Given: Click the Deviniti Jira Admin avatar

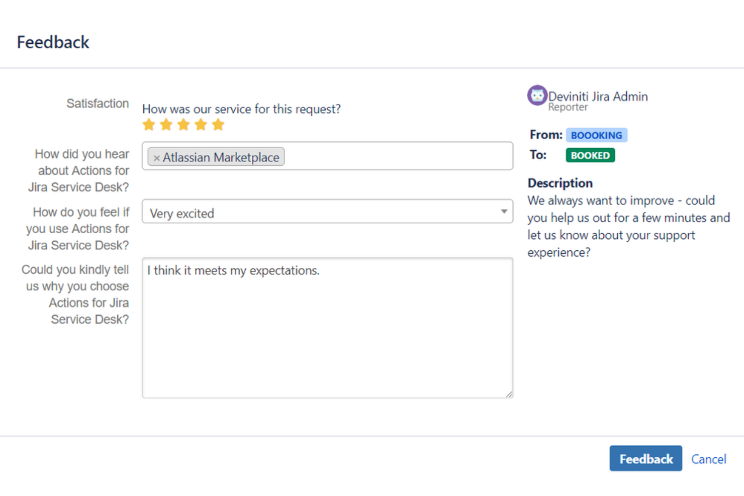Looking at the screenshot, I should pyautogui.click(x=537, y=95).
